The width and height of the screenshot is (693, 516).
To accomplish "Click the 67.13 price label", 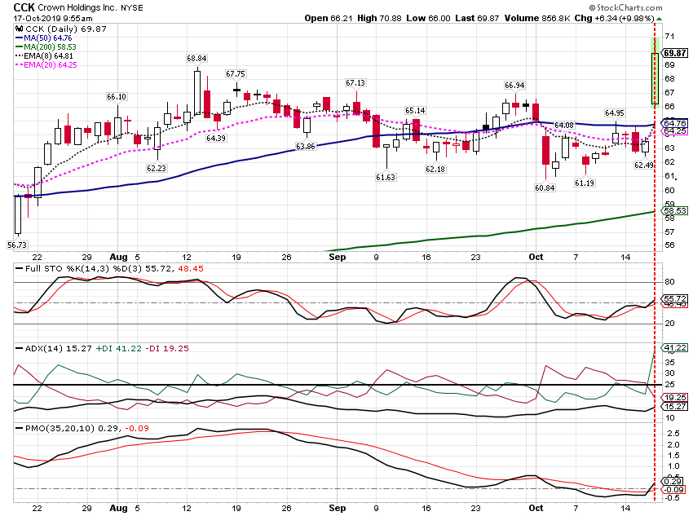I will [355, 83].
